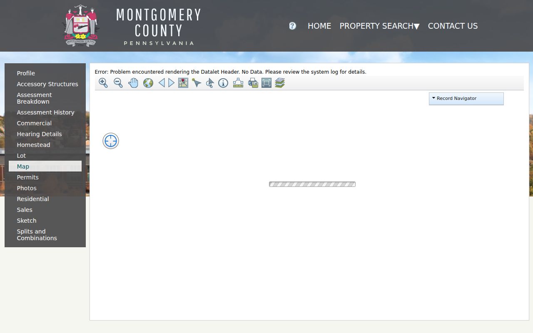Open the Contact Us page
Image resolution: width=533 pixels, height=333 pixels.
click(x=453, y=26)
